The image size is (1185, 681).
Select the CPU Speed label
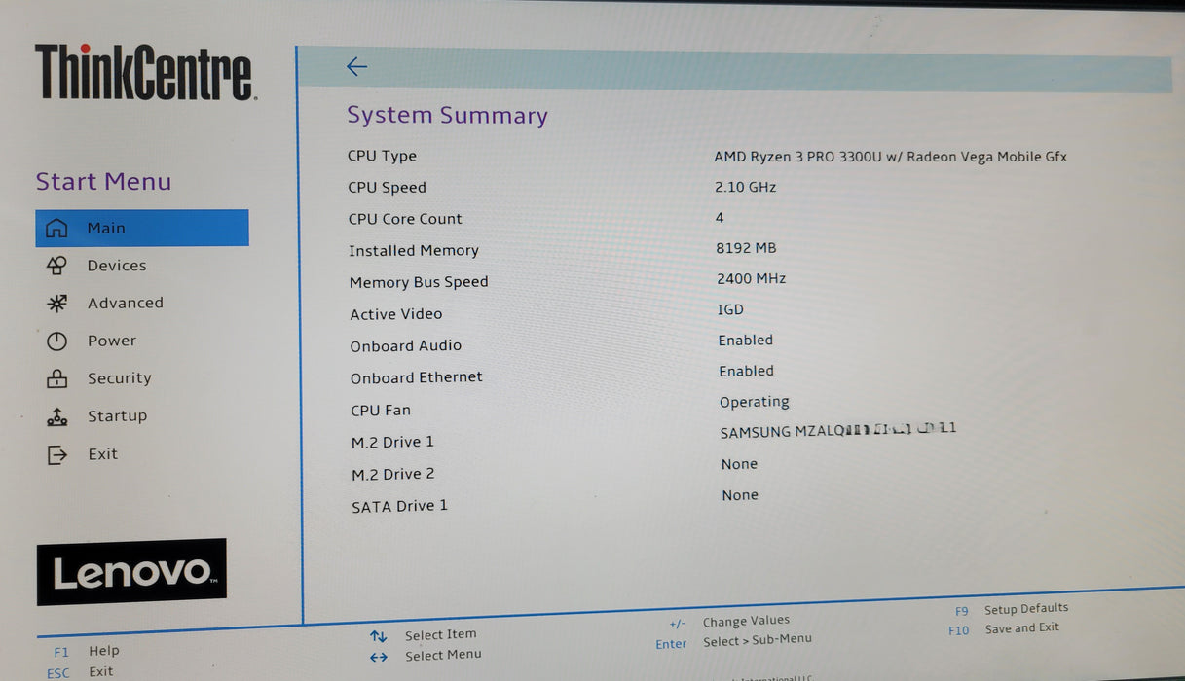tap(387, 187)
